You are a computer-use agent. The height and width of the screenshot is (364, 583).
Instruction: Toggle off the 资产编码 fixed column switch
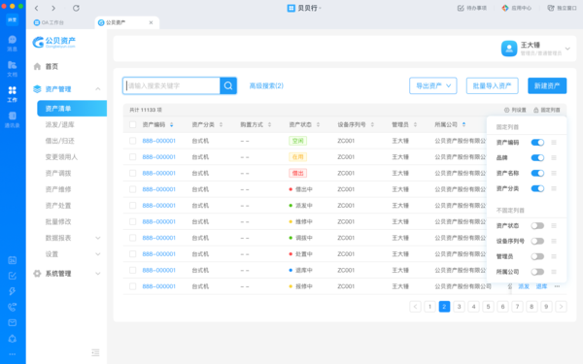pyautogui.click(x=537, y=143)
